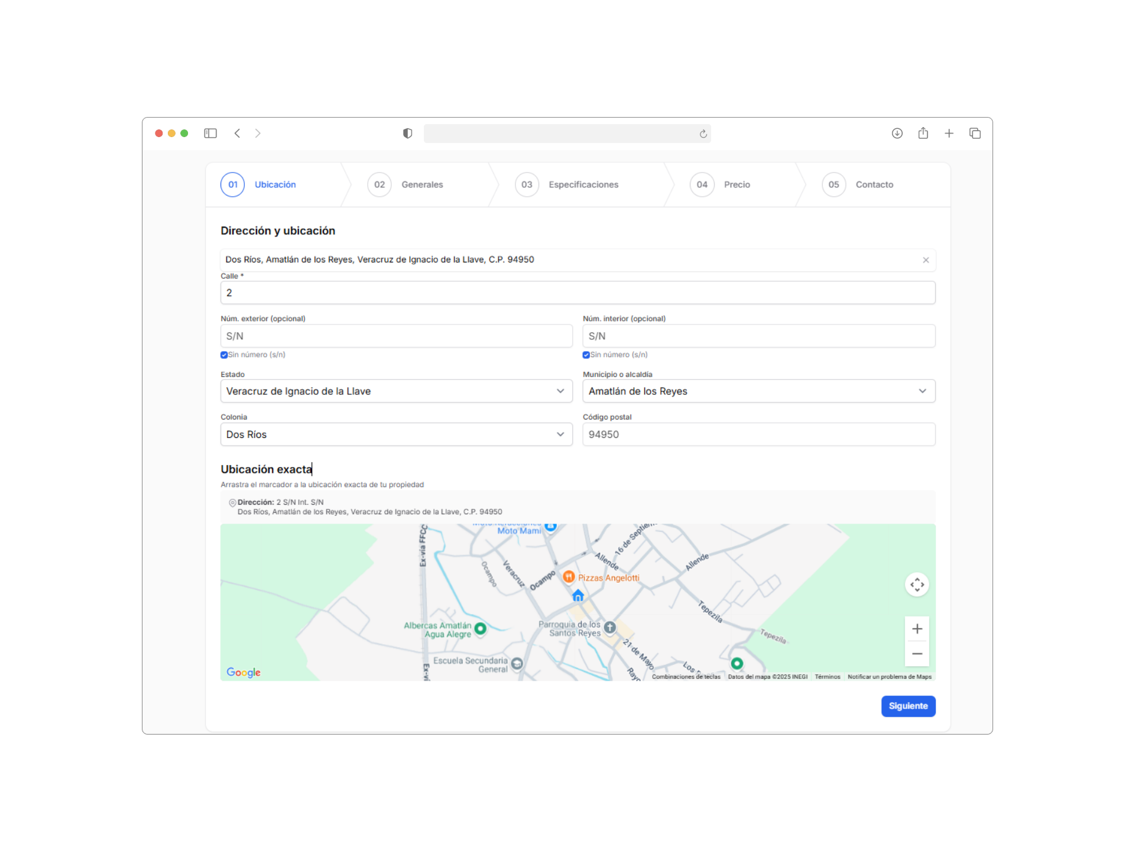Viewport: 1135px width, 851px height.
Task: Click the blue house marker on map
Action: (578, 596)
